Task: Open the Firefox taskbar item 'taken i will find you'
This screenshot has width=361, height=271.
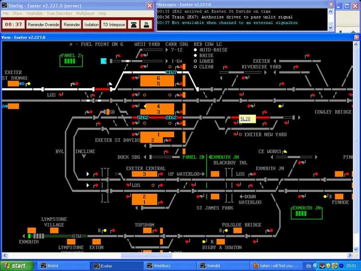Action: point(276,266)
